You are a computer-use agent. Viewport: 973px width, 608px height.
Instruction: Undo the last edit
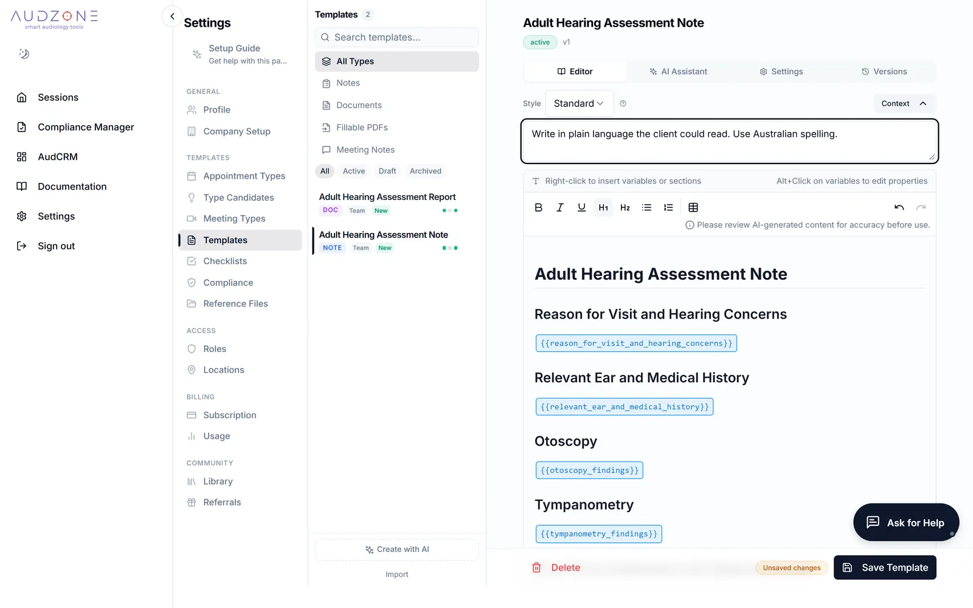(x=899, y=207)
